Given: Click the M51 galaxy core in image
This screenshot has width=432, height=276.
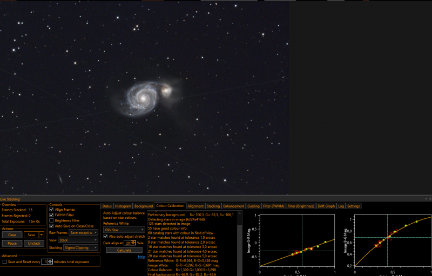Looking at the screenshot, I should (x=143, y=98).
